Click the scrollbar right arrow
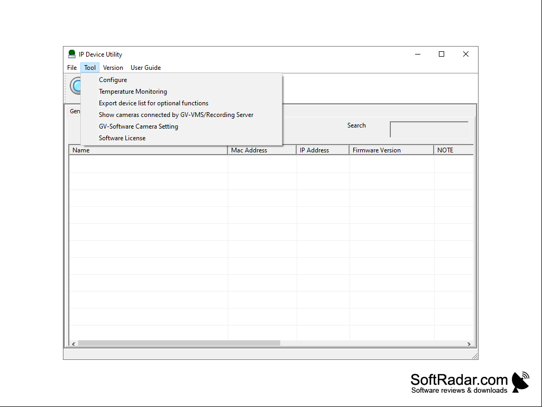Screen dimensions: 542x407 469,343
